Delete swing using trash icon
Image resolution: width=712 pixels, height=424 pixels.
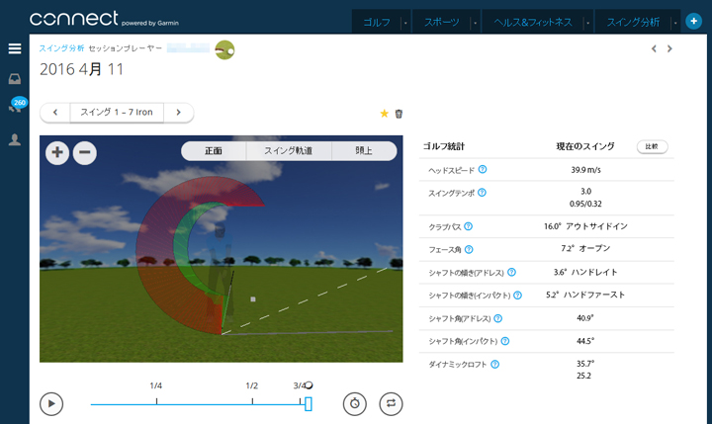(x=399, y=114)
